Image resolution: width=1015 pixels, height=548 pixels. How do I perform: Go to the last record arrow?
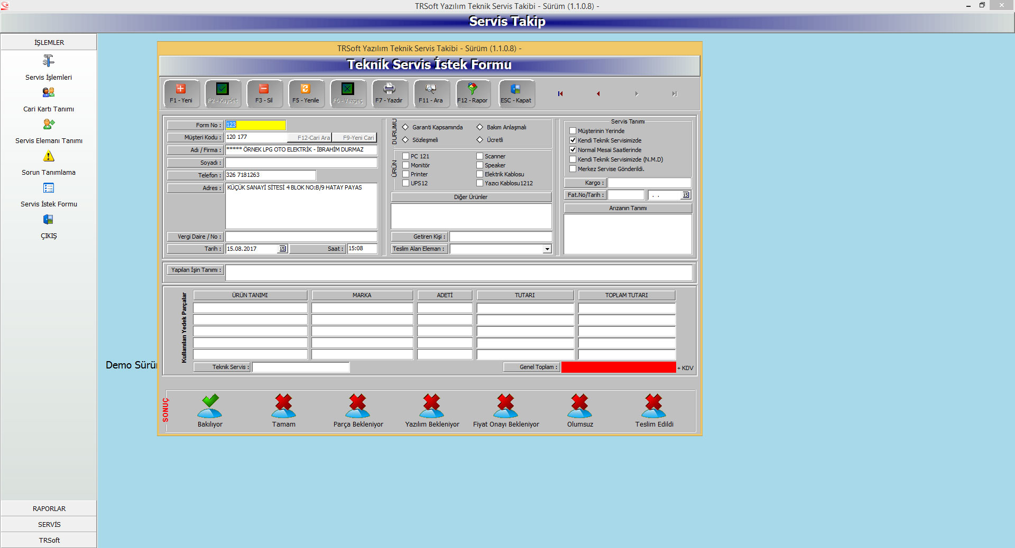click(675, 94)
